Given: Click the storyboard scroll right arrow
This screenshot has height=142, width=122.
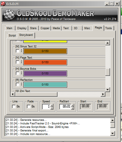Looking at the screenshot, I should point(103,94).
